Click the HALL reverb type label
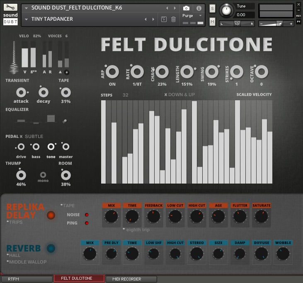The height and width of the screenshot is (283, 303). click(15, 255)
